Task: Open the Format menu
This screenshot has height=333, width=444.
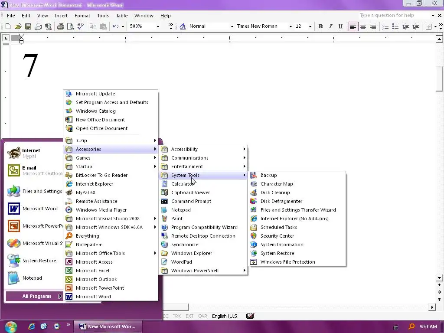Action: click(x=82, y=16)
